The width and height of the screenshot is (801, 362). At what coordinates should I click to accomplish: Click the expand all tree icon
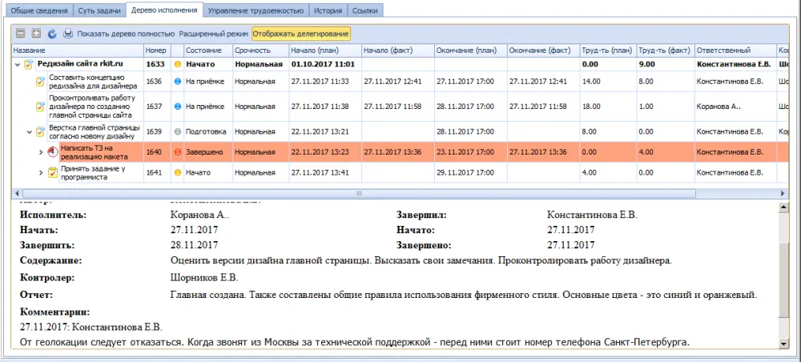click(x=36, y=34)
